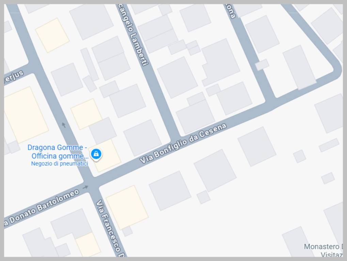Select the yellow building right of the Via Francesco label
Screen dimensions: 347x261
click(127, 208)
